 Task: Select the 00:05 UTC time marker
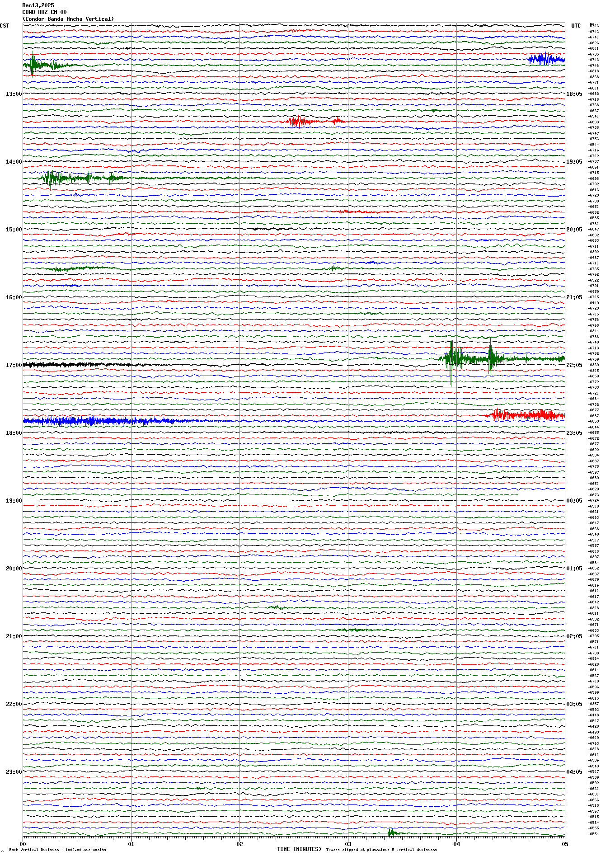[x=574, y=501]
